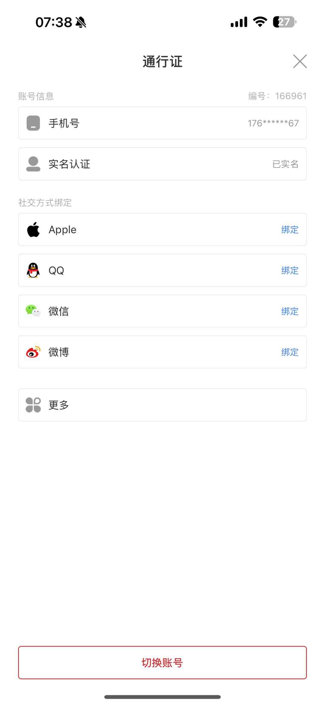
Task: Tap the green WeChat icon
Action: tap(33, 311)
